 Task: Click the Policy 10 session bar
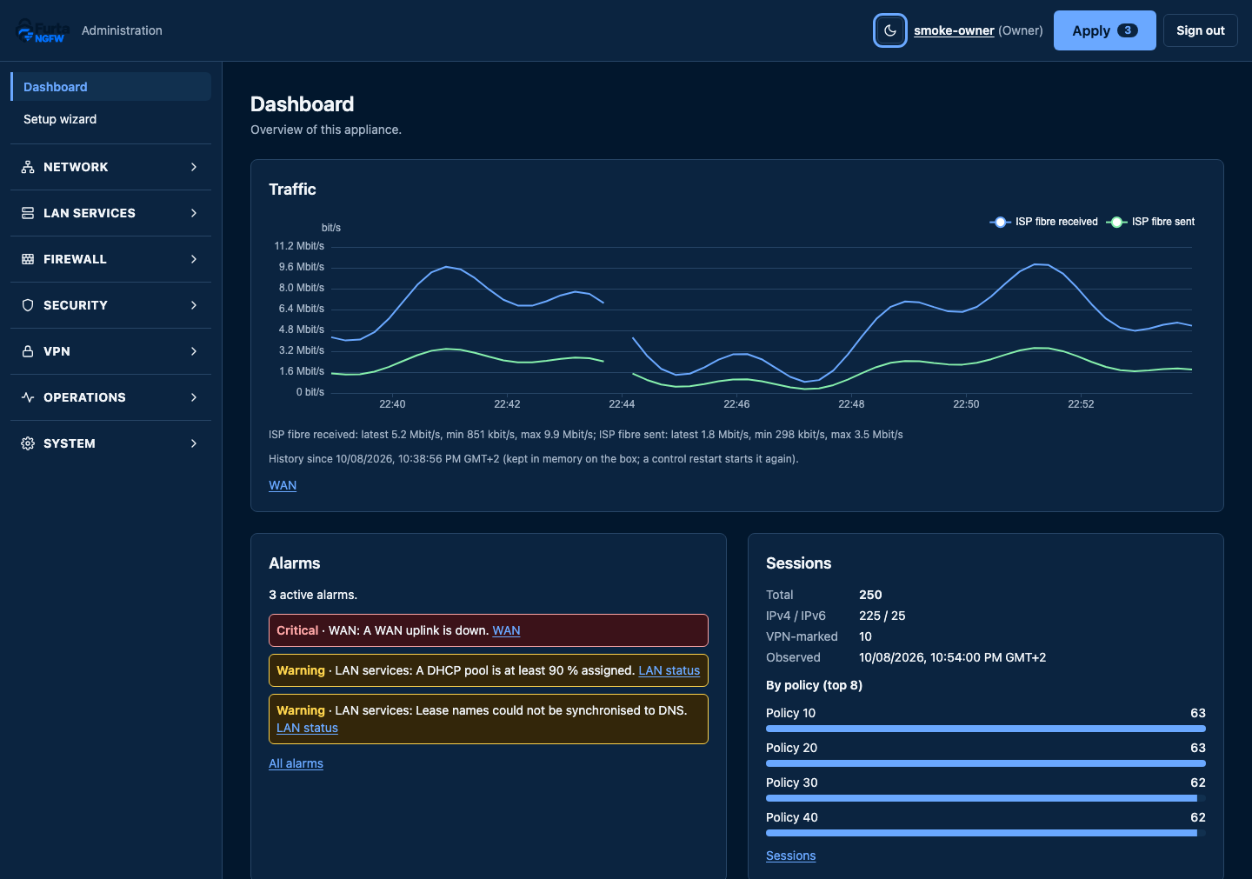pyautogui.click(x=986, y=729)
